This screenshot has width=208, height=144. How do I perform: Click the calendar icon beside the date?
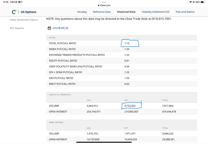49,28
